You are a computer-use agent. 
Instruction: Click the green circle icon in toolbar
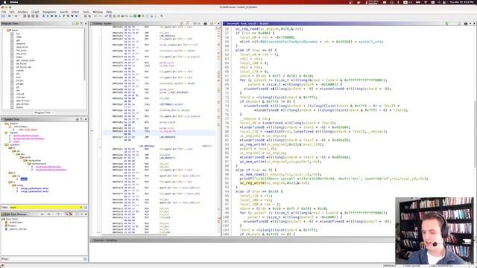pos(135,16)
